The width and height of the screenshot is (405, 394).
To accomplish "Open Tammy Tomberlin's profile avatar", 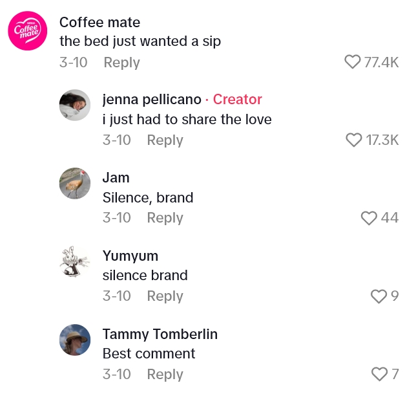I will [x=75, y=340].
